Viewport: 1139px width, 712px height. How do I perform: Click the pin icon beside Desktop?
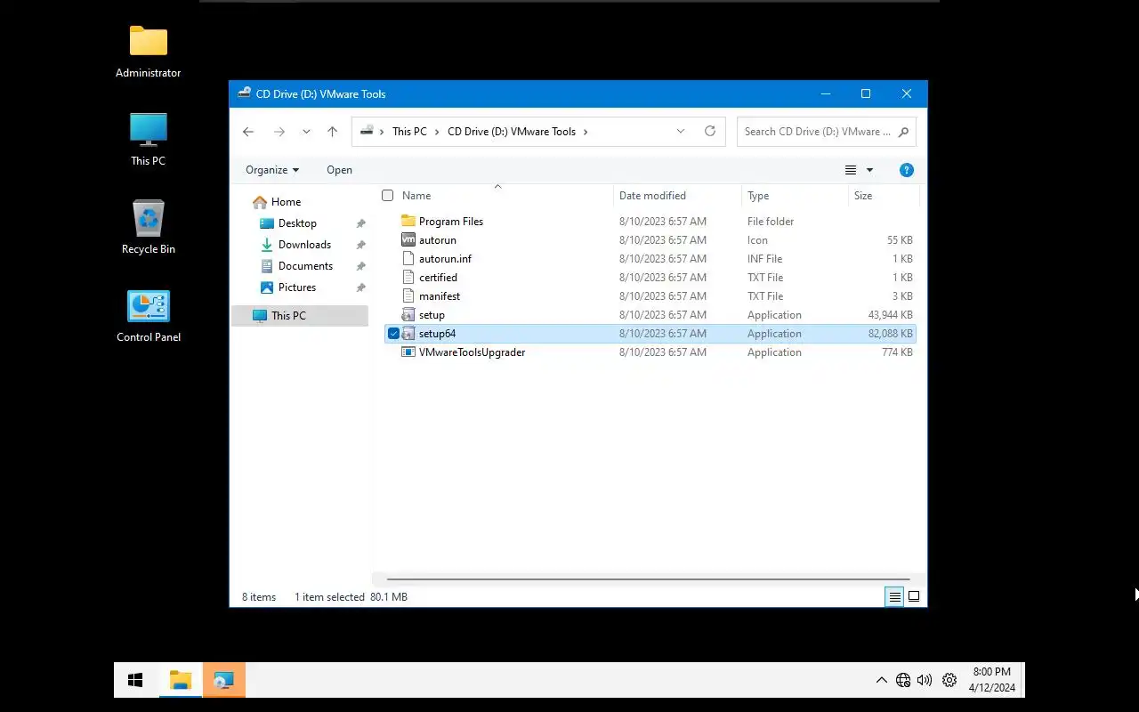click(x=360, y=223)
